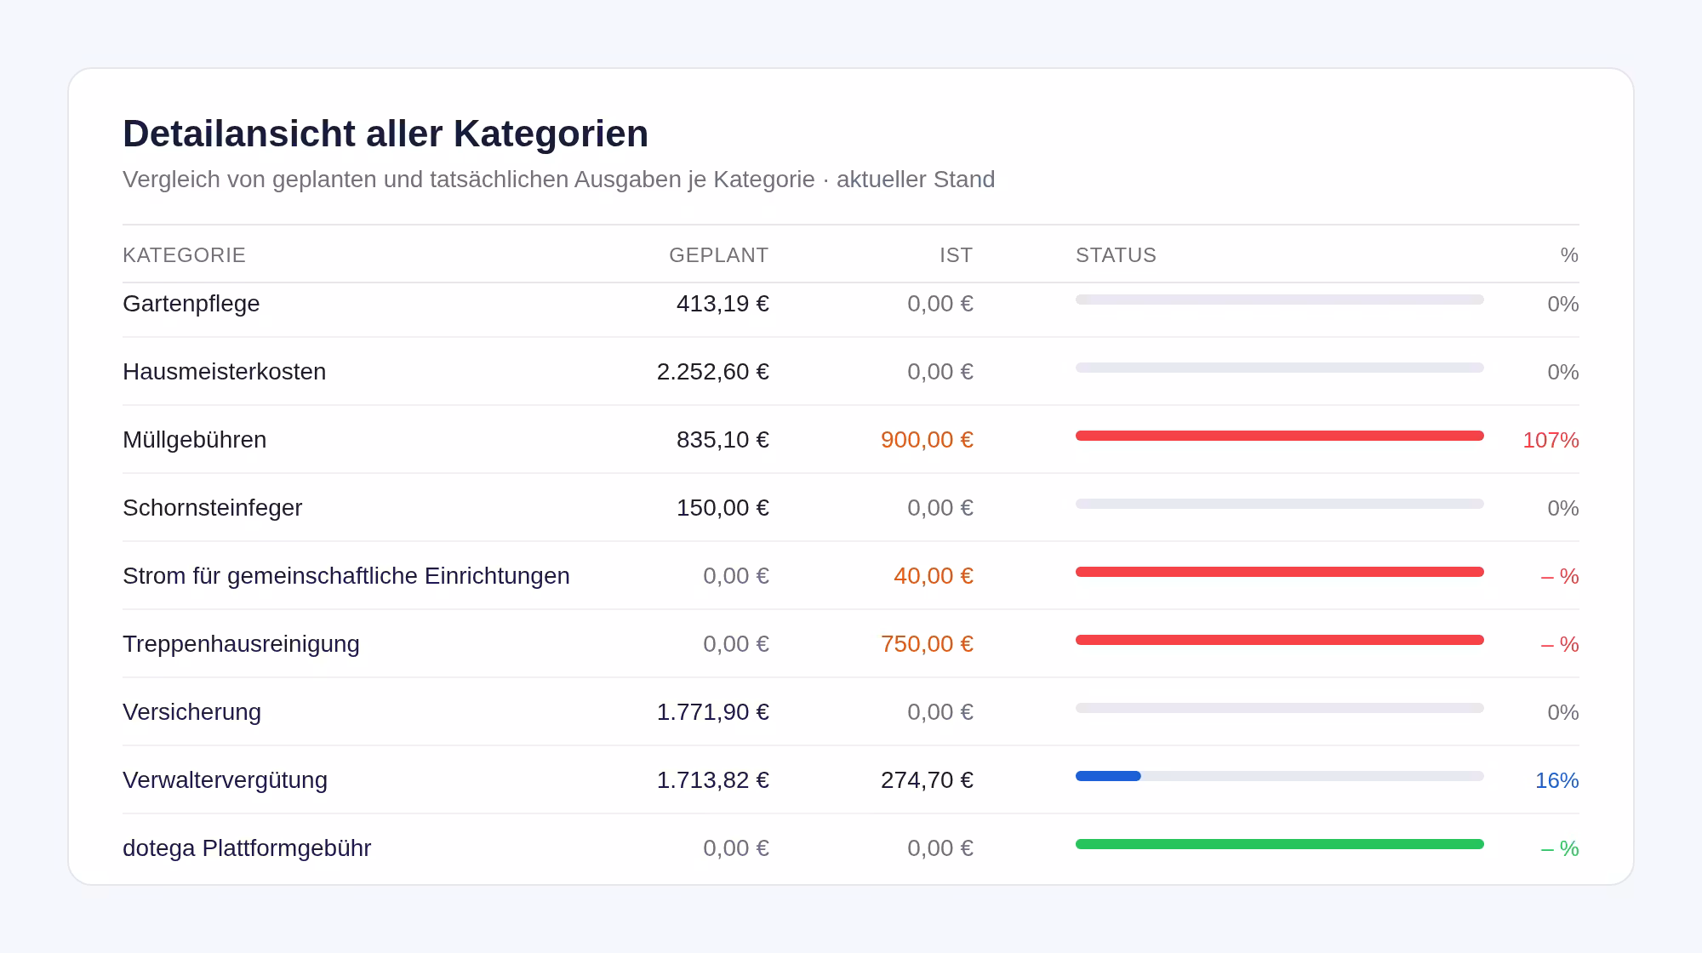Viewport: 1702px width, 953px height.
Task: Click the planned amount 413,19 €
Action: (722, 304)
